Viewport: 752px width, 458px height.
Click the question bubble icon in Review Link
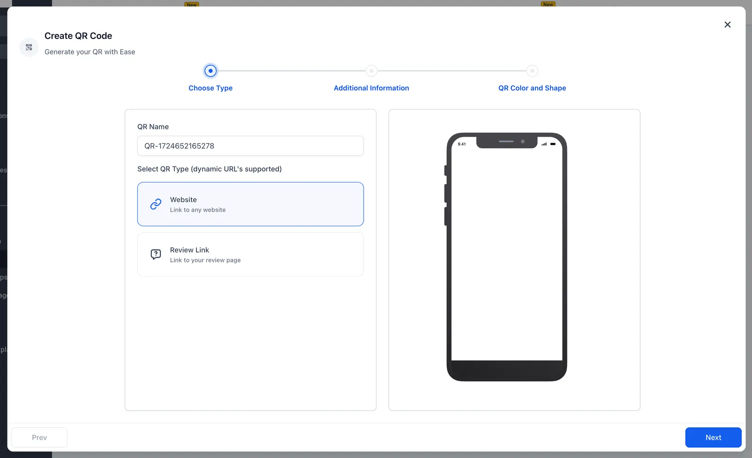156,254
